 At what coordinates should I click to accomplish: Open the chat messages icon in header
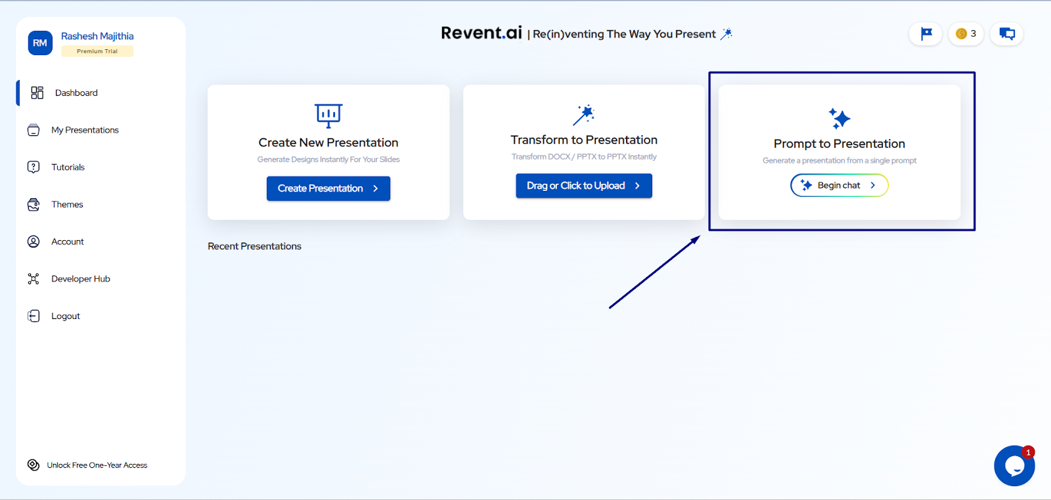(1006, 34)
